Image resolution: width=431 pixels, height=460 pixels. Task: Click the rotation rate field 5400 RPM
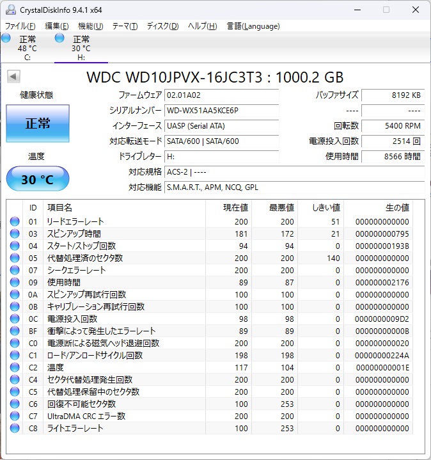click(393, 126)
